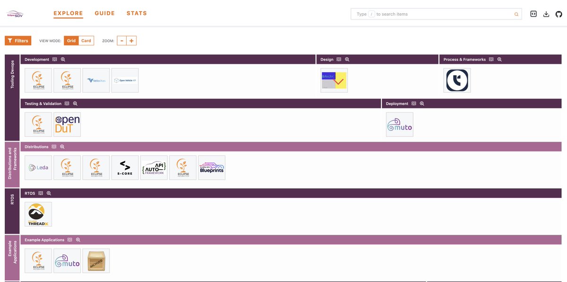Decrease zoom with the minus button
567x282 pixels.
point(122,41)
